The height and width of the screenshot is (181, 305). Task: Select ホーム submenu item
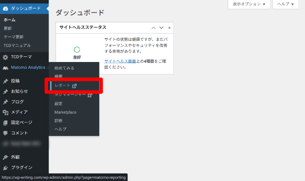click(9, 20)
